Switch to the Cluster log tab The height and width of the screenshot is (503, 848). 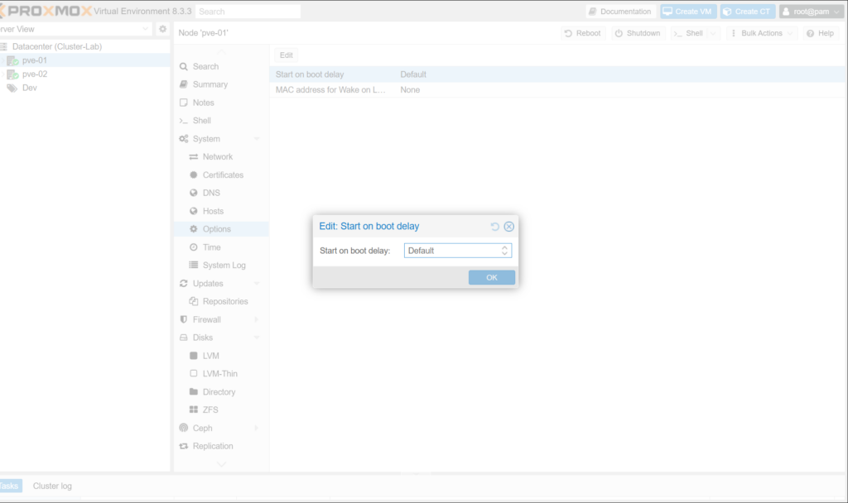[52, 486]
